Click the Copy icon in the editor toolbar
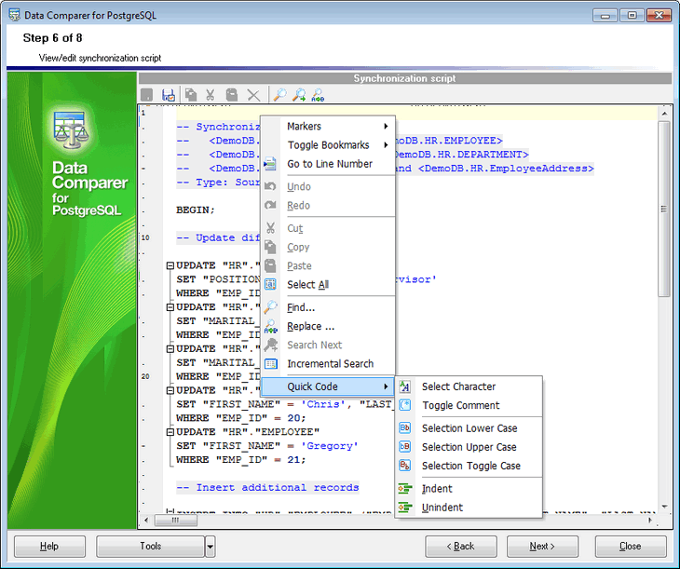The image size is (680, 569). coord(190,95)
